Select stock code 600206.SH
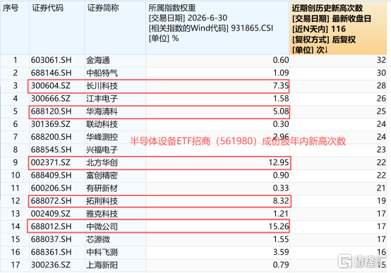The width and height of the screenshot is (391, 273). click(x=51, y=188)
